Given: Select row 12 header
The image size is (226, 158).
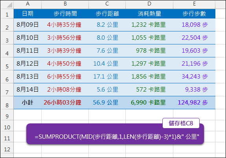Looking at the screenshot, I should (7, 147).
